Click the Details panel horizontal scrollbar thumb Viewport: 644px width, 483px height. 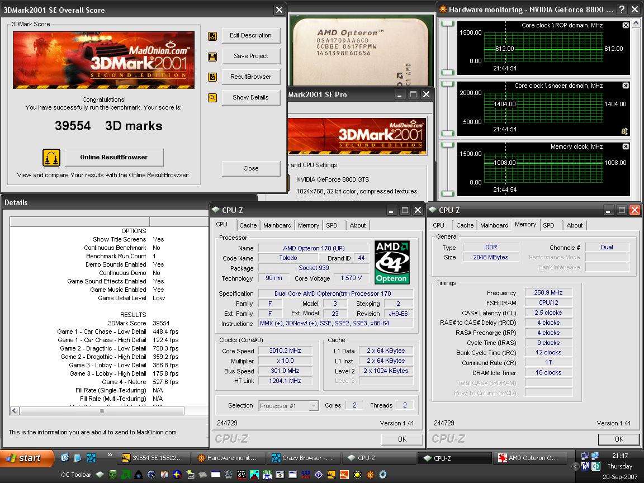pos(102,411)
